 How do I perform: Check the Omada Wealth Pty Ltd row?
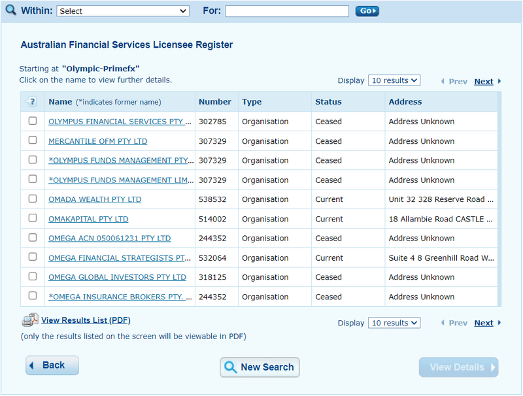pyautogui.click(x=33, y=199)
